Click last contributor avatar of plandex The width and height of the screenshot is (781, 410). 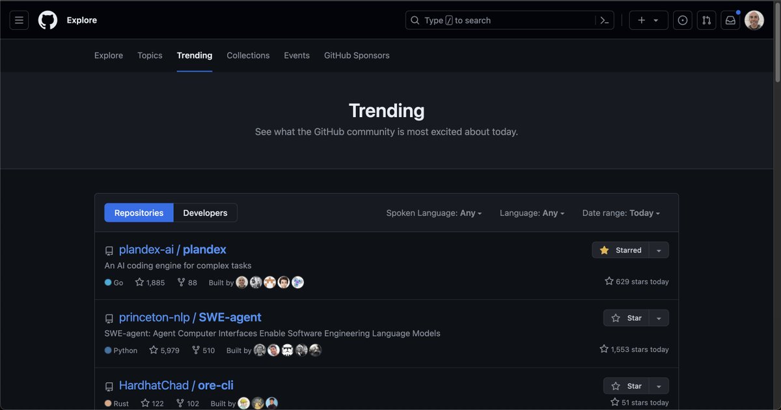[x=297, y=282]
